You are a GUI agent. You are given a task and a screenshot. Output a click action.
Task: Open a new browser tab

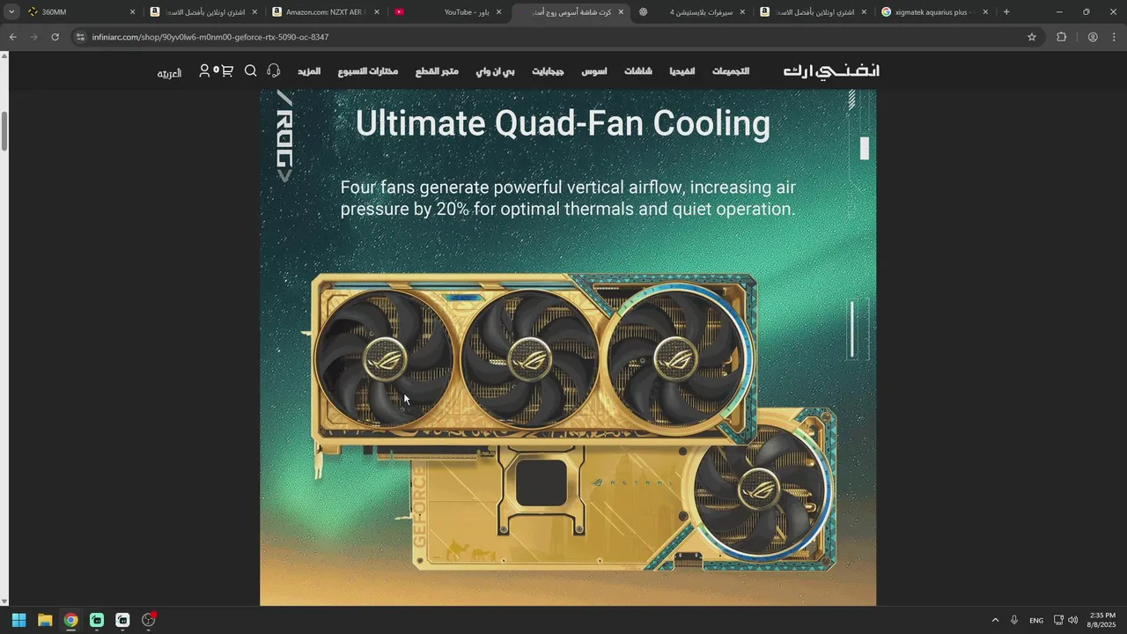tap(1006, 12)
